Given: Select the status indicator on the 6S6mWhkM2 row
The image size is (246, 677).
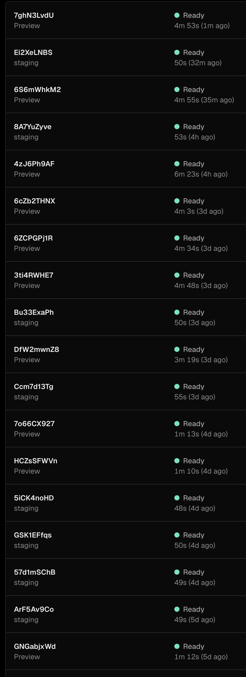Looking at the screenshot, I should 177,89.
